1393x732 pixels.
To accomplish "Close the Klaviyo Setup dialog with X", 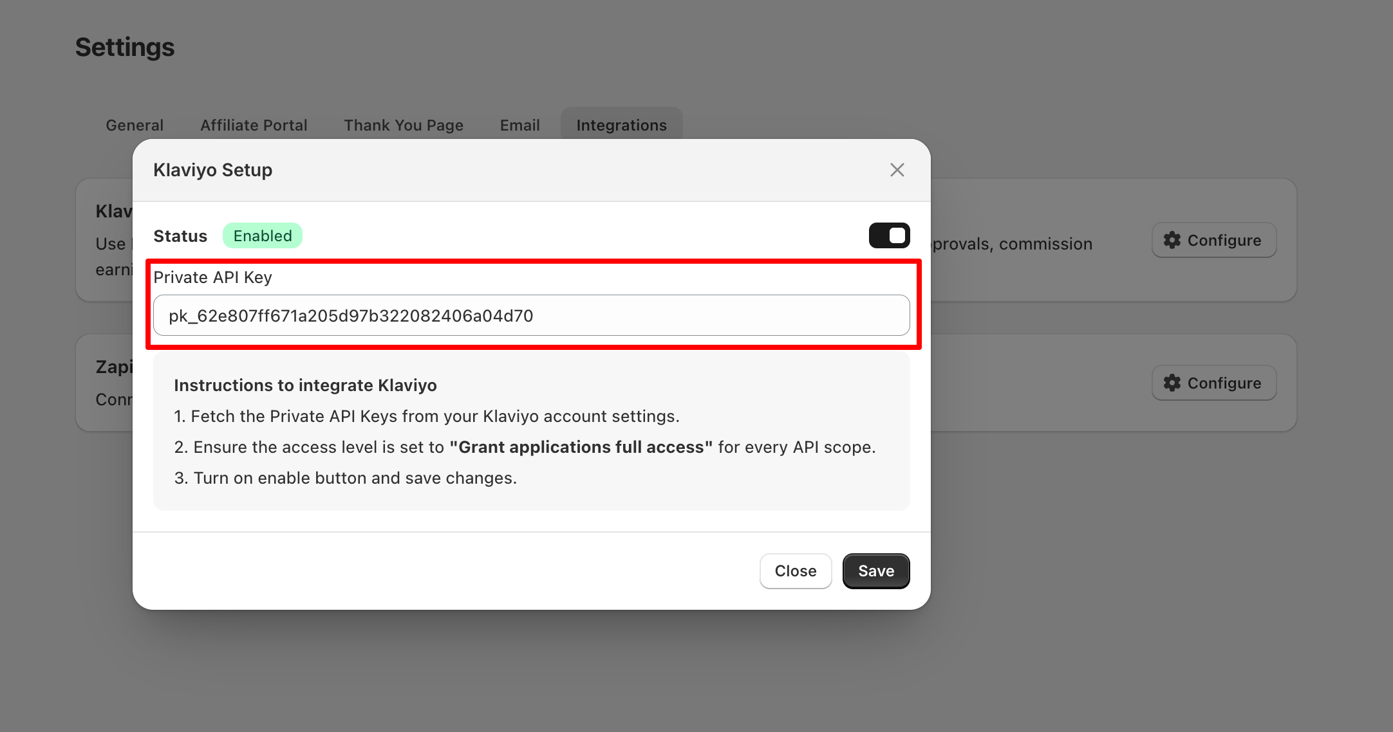I will pyautogui.click(x=897, y=170).
